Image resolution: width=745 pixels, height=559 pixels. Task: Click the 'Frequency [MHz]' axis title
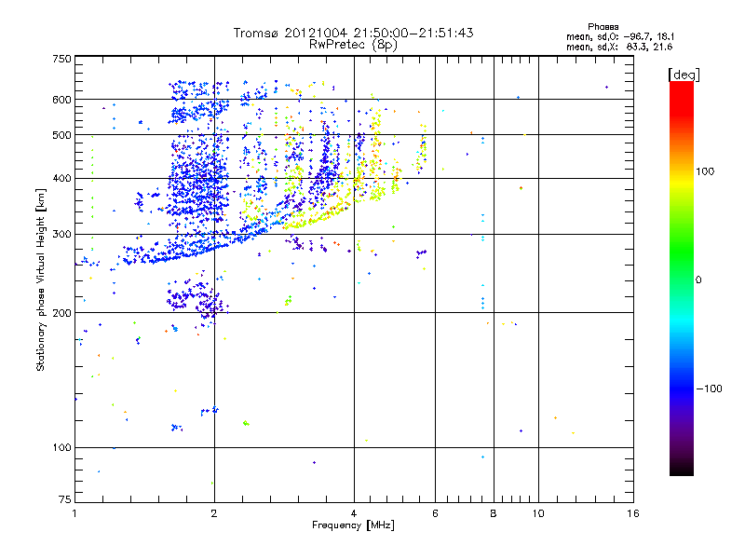point(353,525)
